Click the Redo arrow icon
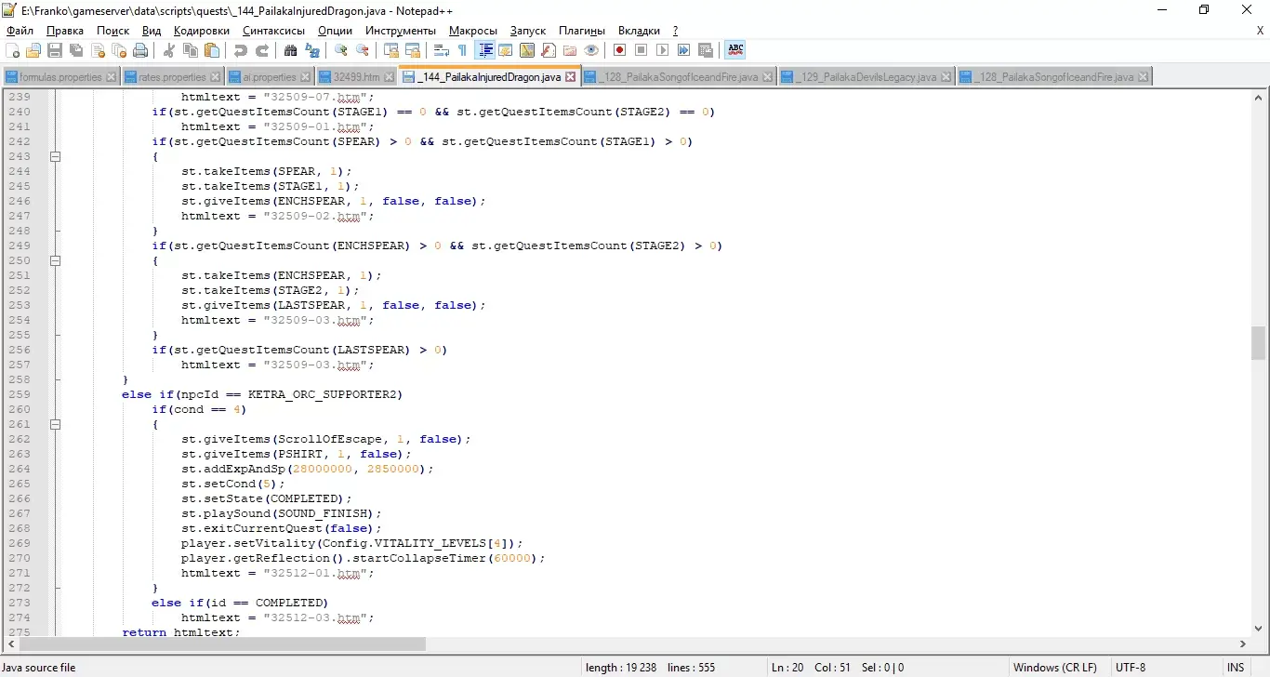Screen dimensions: 1270x677 (262, 50)
